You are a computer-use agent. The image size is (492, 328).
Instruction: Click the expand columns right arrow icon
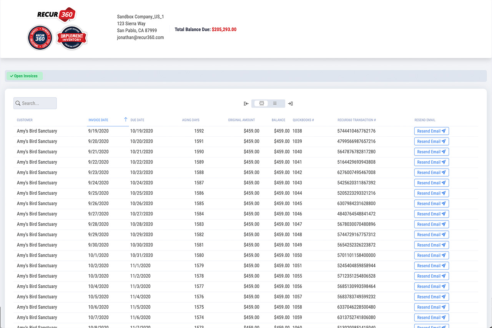(x=291, y=103)
